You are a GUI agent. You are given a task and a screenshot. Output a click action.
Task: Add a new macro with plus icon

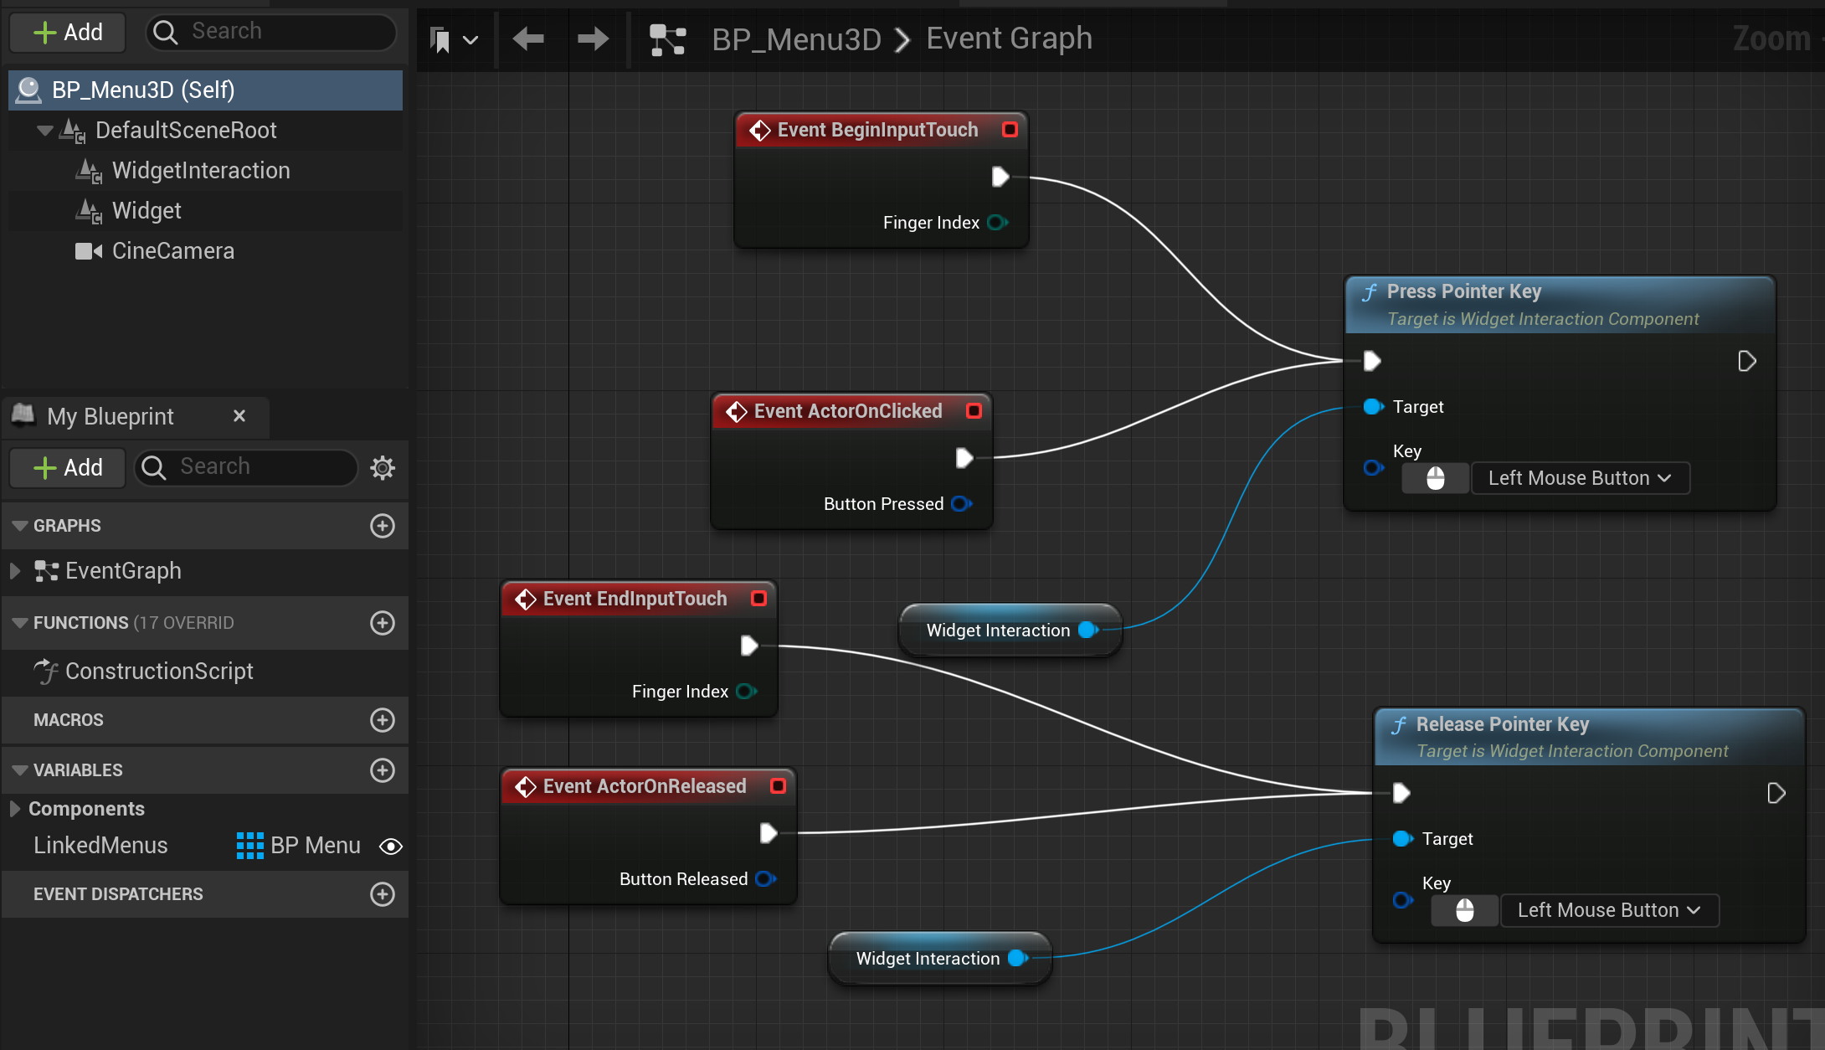[383, 720]
